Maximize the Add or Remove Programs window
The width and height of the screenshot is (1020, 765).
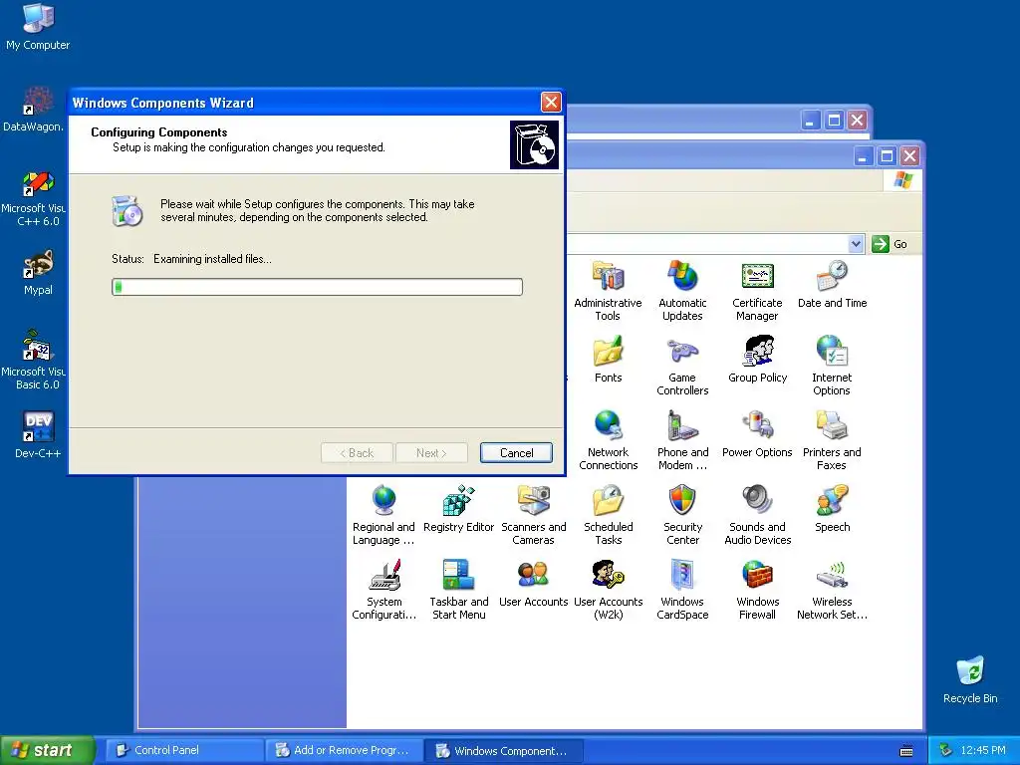pos(834,121)
